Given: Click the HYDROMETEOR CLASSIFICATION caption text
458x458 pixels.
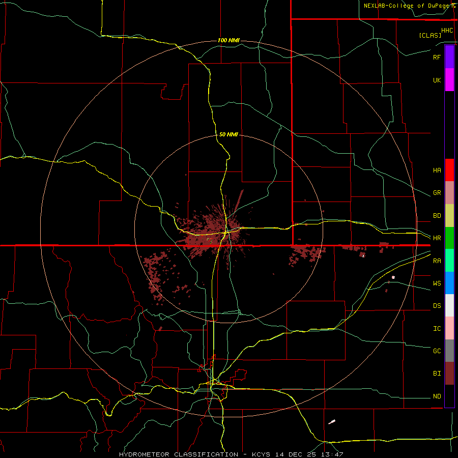Looking at the screenshot, I should (x=179, y=454).
